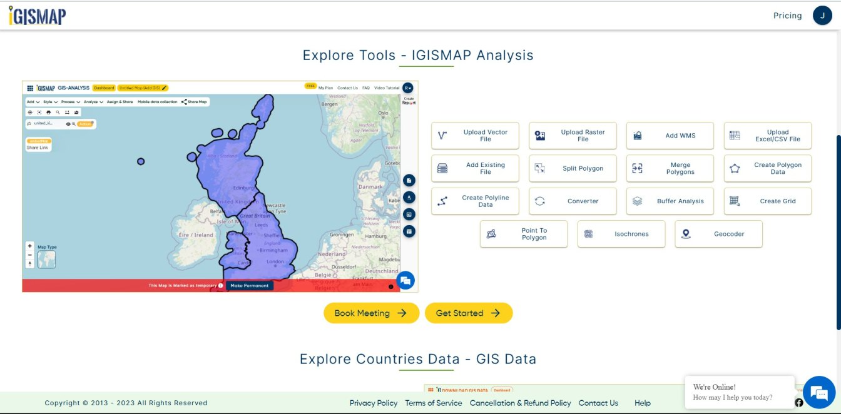
Task: Click the Isochrones tool icon
Action: (589, 234)
